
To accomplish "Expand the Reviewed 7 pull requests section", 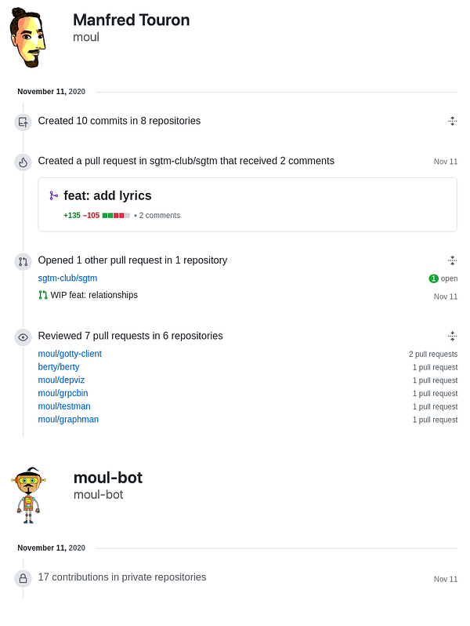I will (x=452, y=336).
